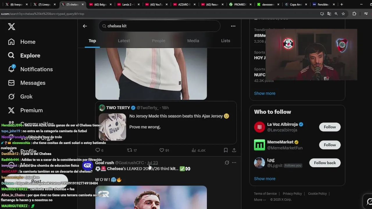
Task: Switch to the Latest tab
Action: [x=124, y=41]
